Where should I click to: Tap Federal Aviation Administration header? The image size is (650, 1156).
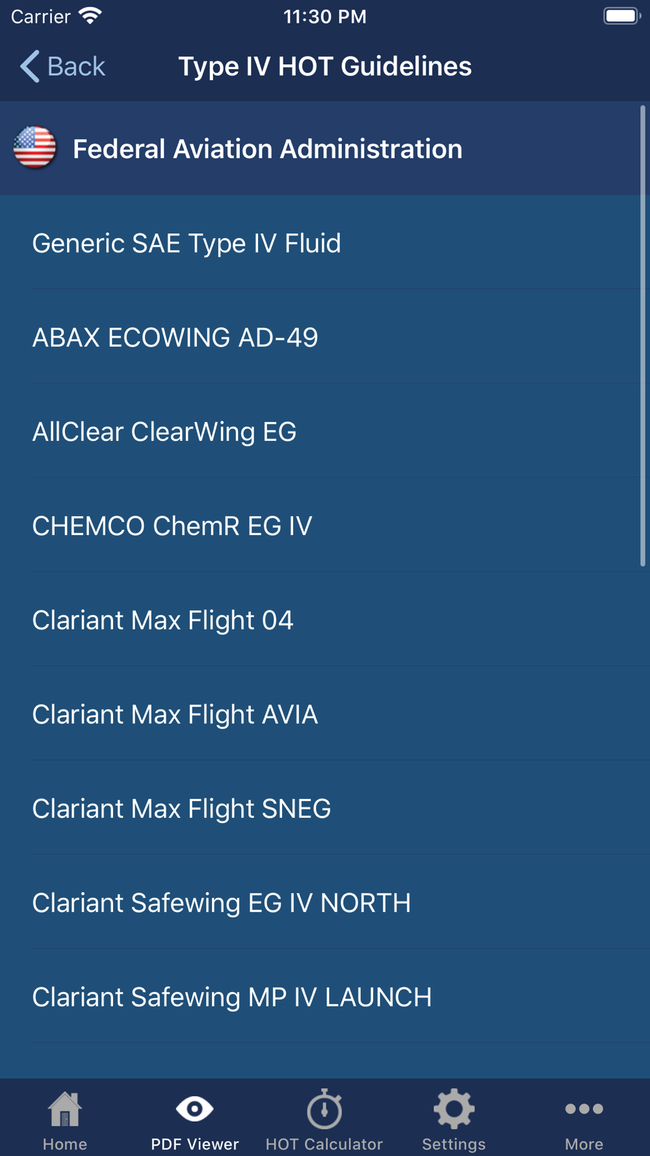coord(267,149)
